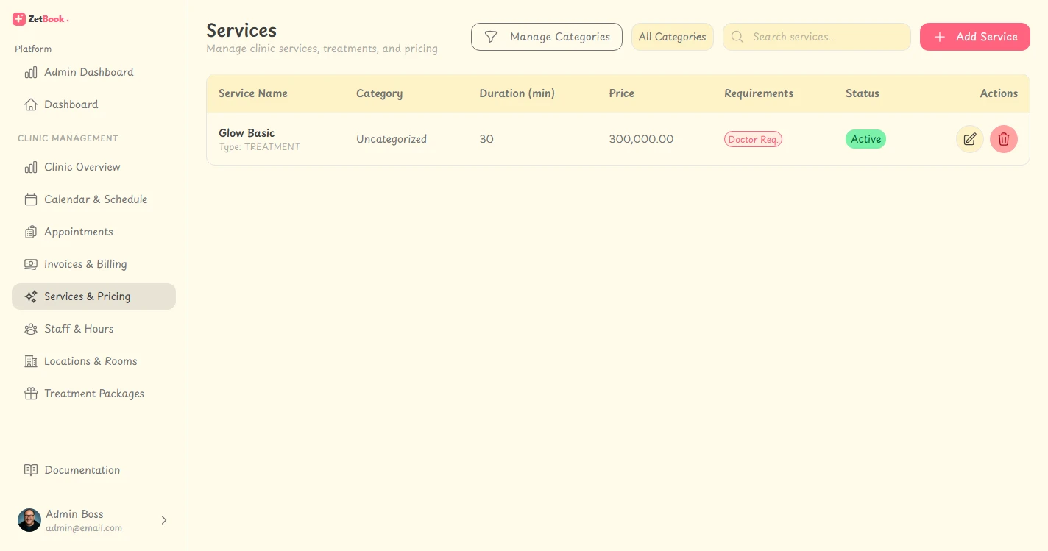Open Invoices & Billing
Screen dimensions: 1048x551
(94, 264)
